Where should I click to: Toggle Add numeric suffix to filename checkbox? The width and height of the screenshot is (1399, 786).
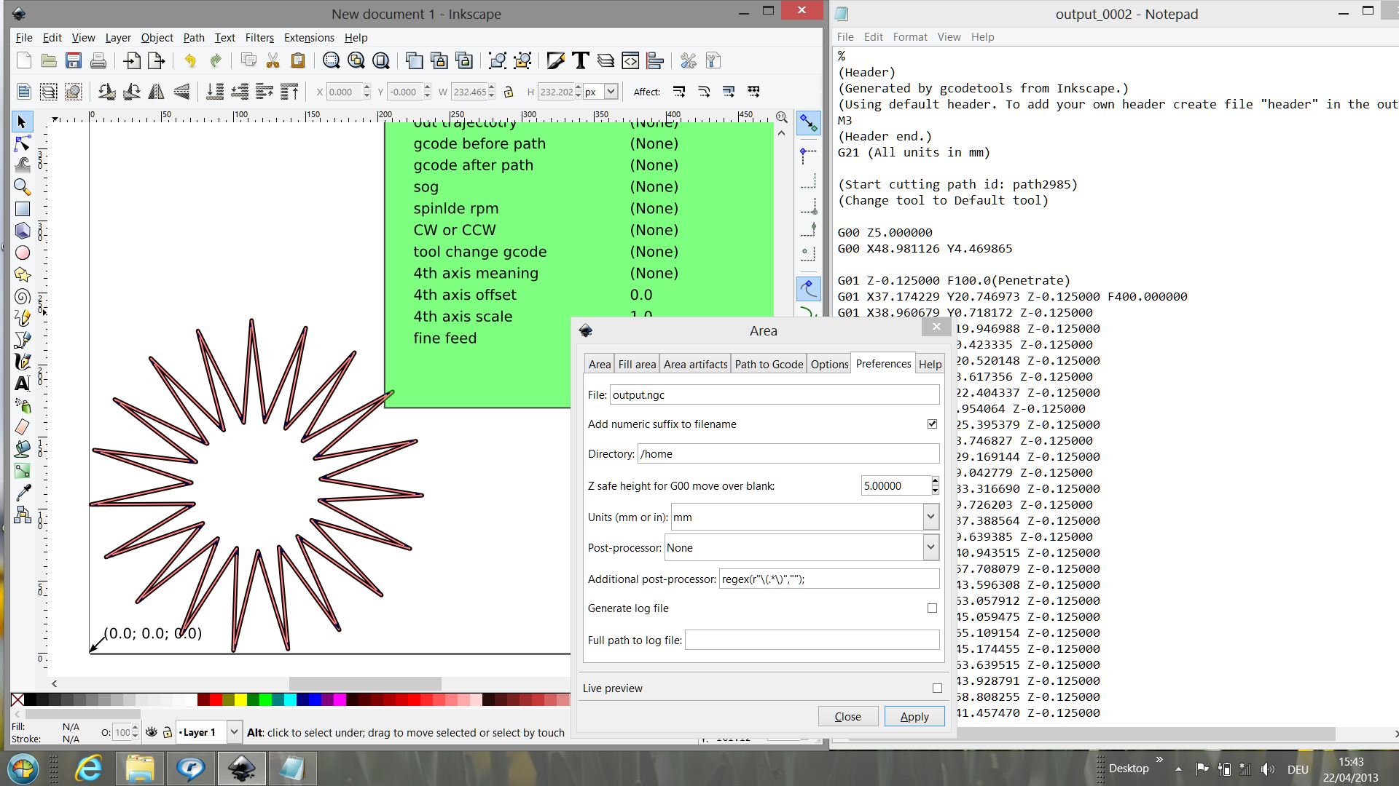pyautogui.click(x=932, y=424)
